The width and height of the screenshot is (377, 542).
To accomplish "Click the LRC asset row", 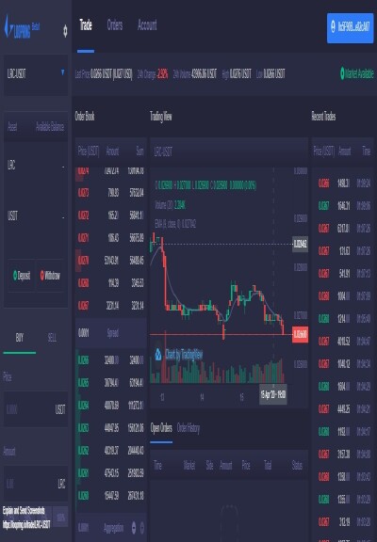I will tap(36, 166).
